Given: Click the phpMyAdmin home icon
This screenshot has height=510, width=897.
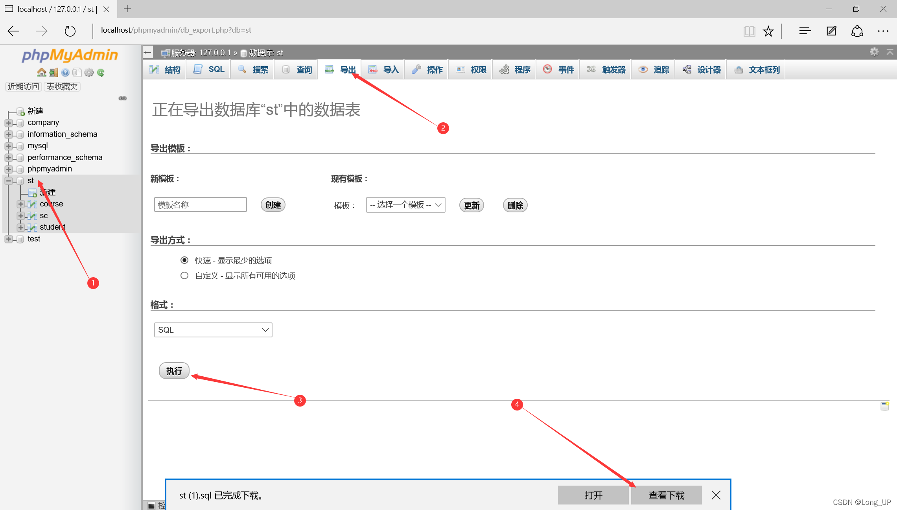Looking at the screenshot, I should coord(41,72).
